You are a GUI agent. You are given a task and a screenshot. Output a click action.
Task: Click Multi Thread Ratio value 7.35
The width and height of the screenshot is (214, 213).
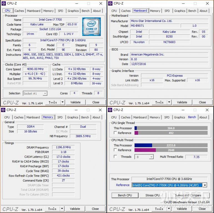[197, 157]
